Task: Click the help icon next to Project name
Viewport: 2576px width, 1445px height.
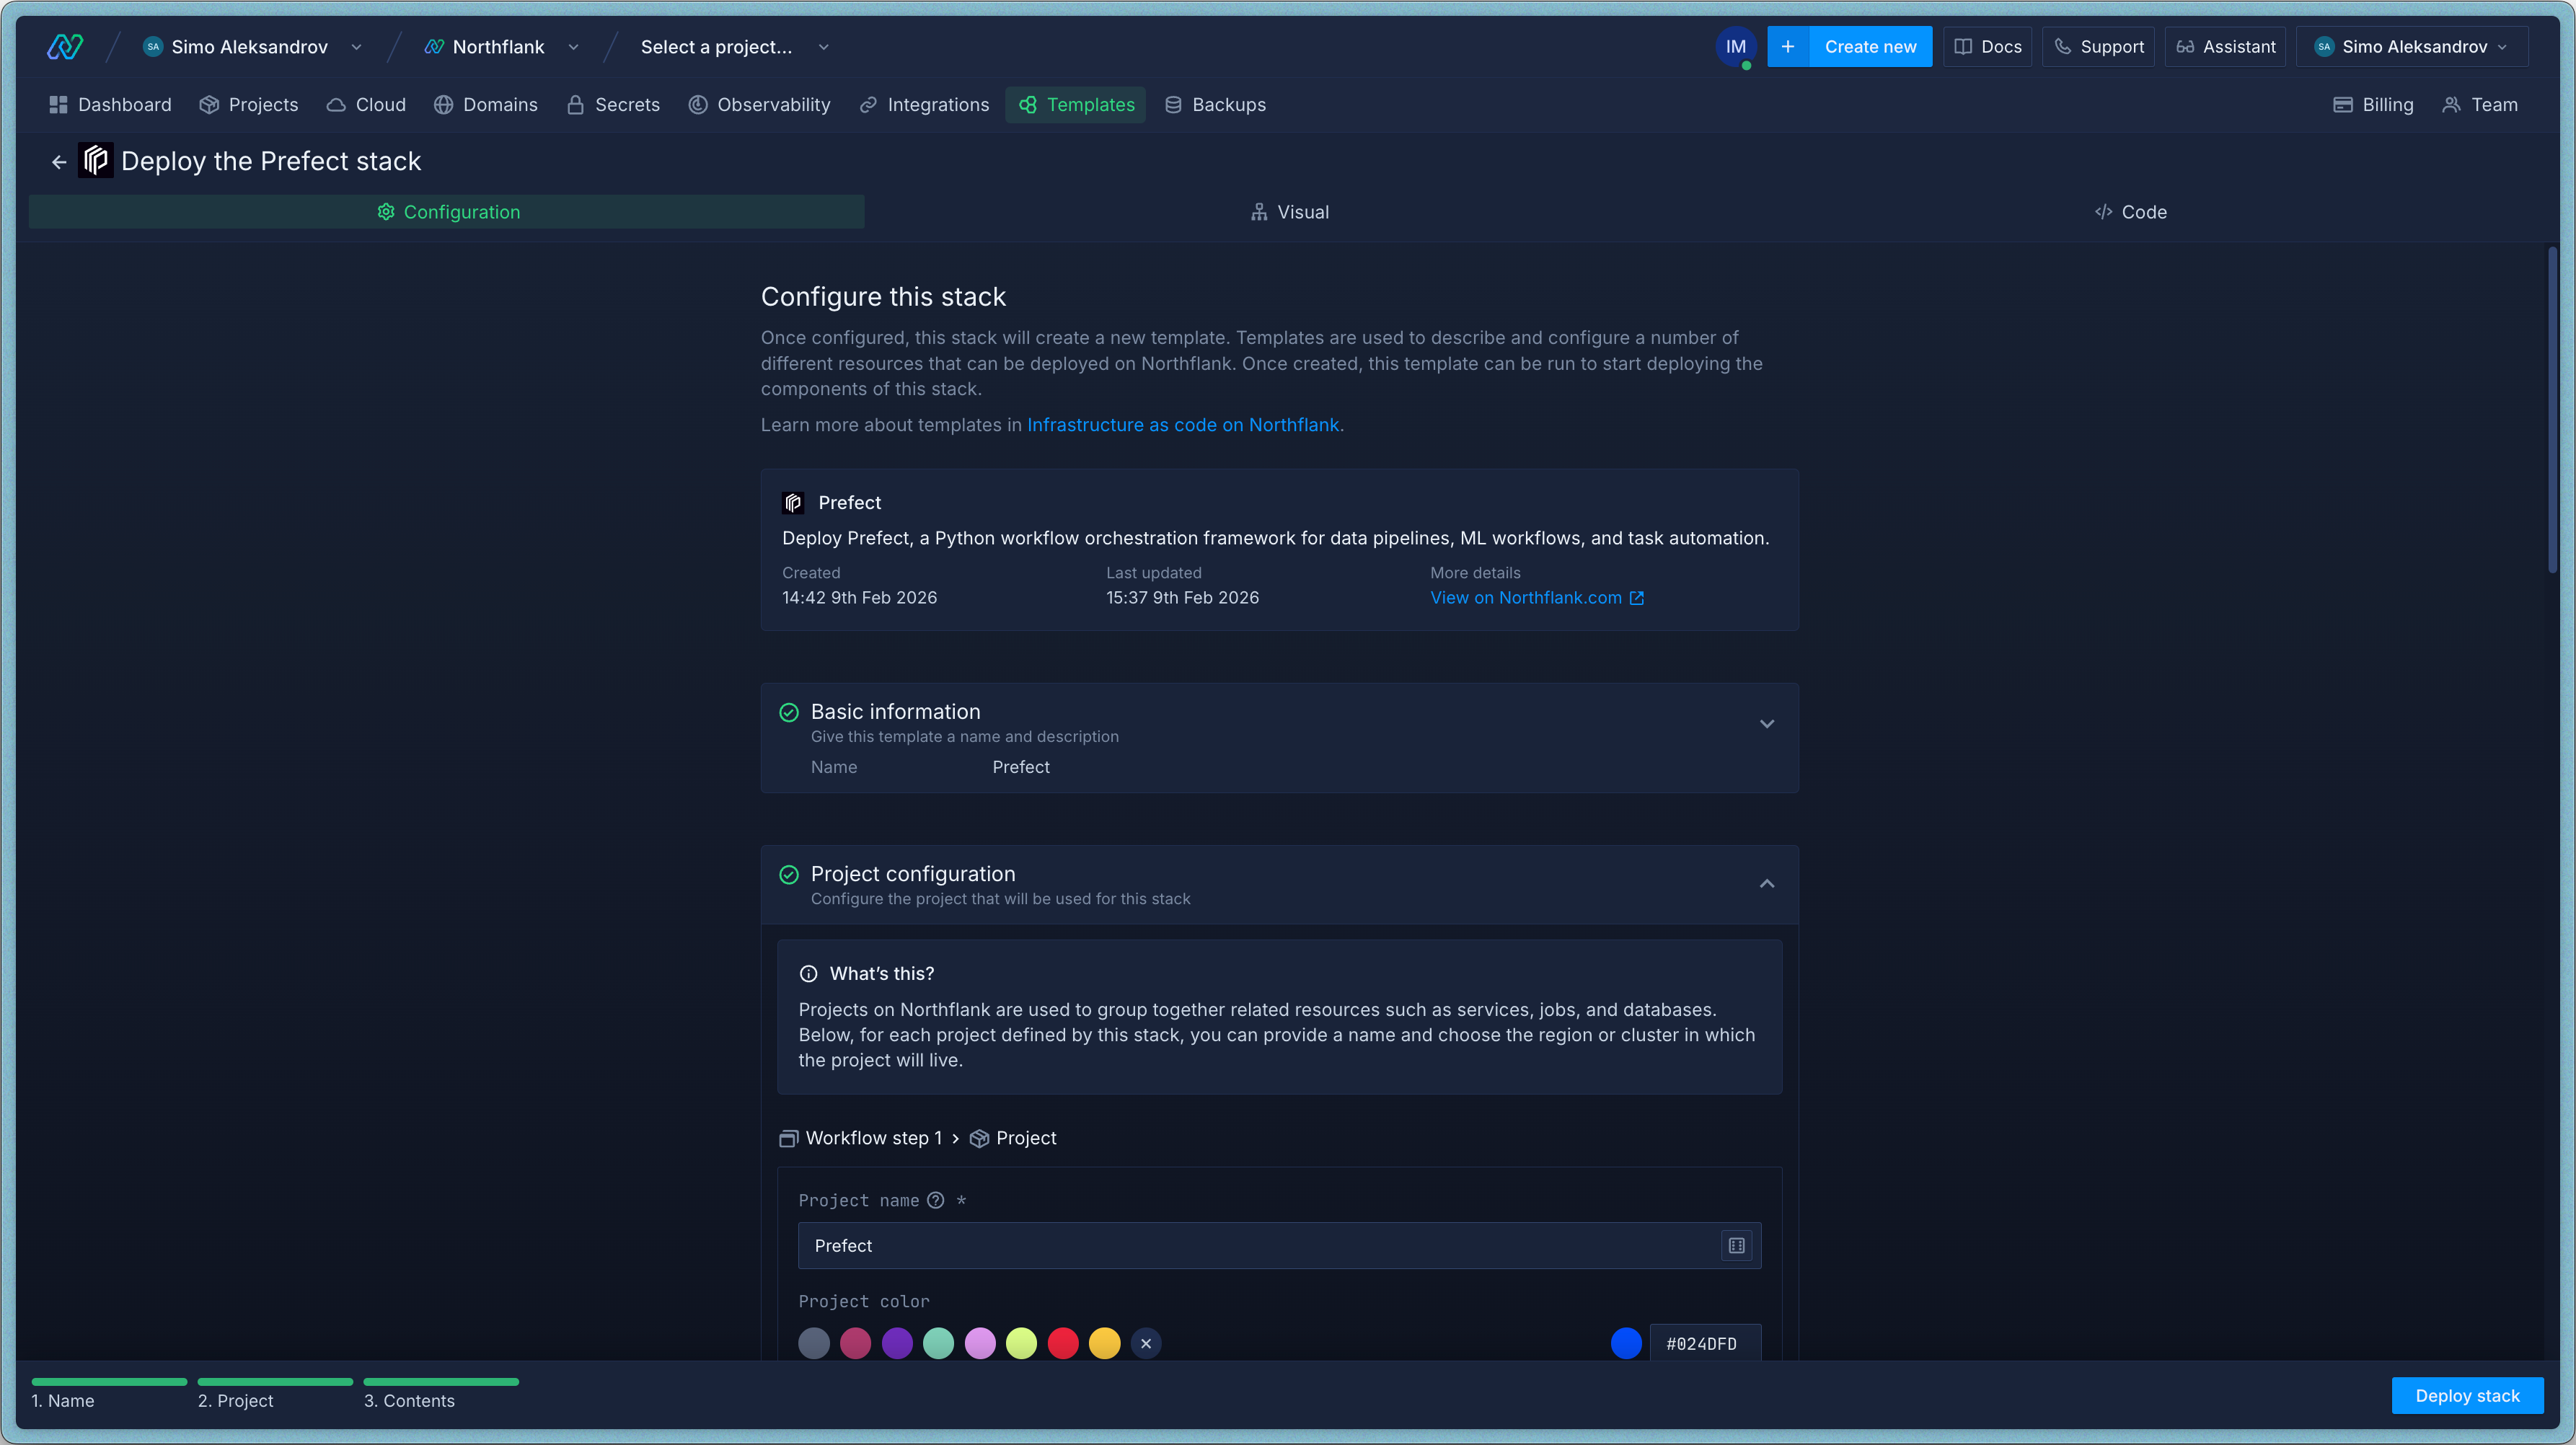Action: [x=936, y=1201]
